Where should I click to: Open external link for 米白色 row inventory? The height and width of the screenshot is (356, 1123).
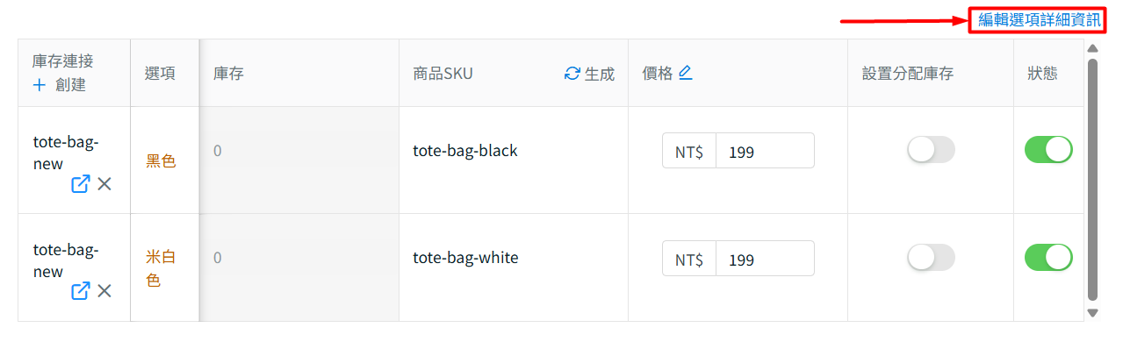point(80,291)
